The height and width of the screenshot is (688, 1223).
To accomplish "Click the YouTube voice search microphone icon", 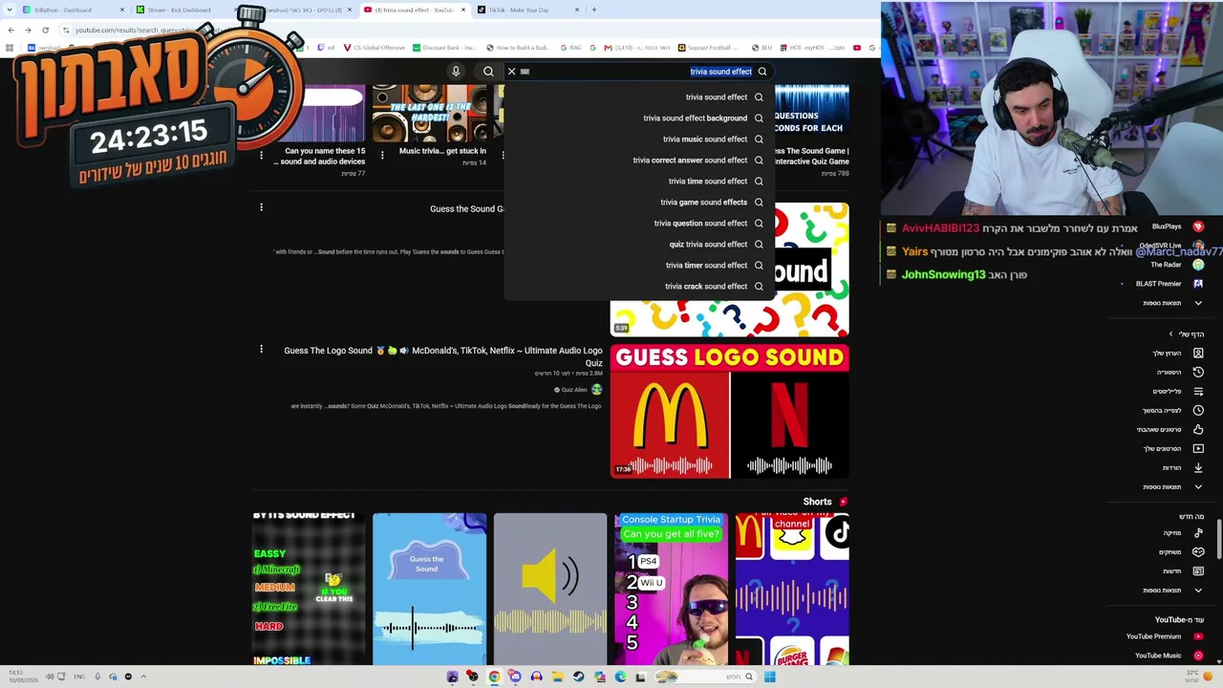I will coord(456,72).
